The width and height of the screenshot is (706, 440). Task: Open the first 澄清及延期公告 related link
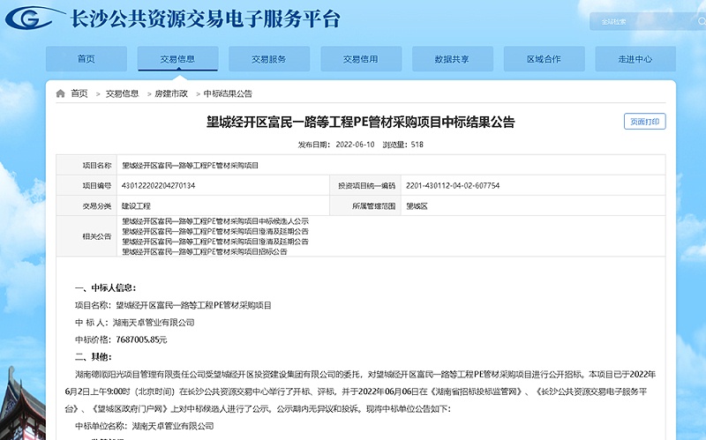click(215, 231)
